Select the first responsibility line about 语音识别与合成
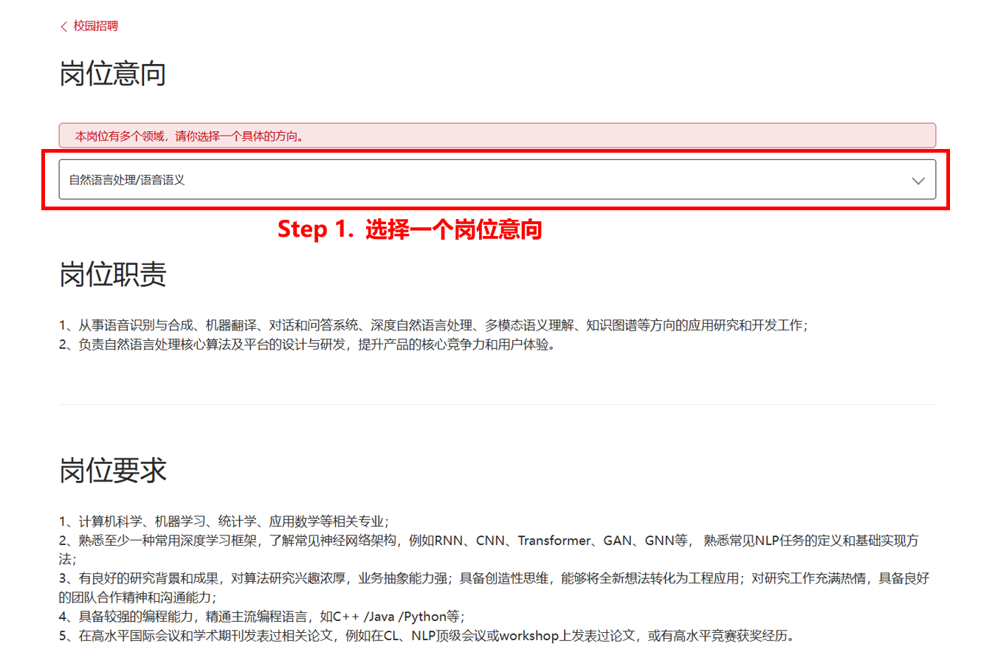The height and width of the screenshot is (655, 998). coord(433,325)
